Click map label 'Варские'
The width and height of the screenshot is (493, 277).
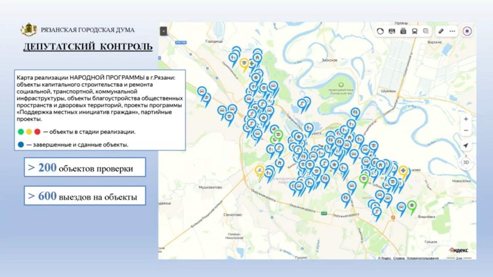click(434, 42)
